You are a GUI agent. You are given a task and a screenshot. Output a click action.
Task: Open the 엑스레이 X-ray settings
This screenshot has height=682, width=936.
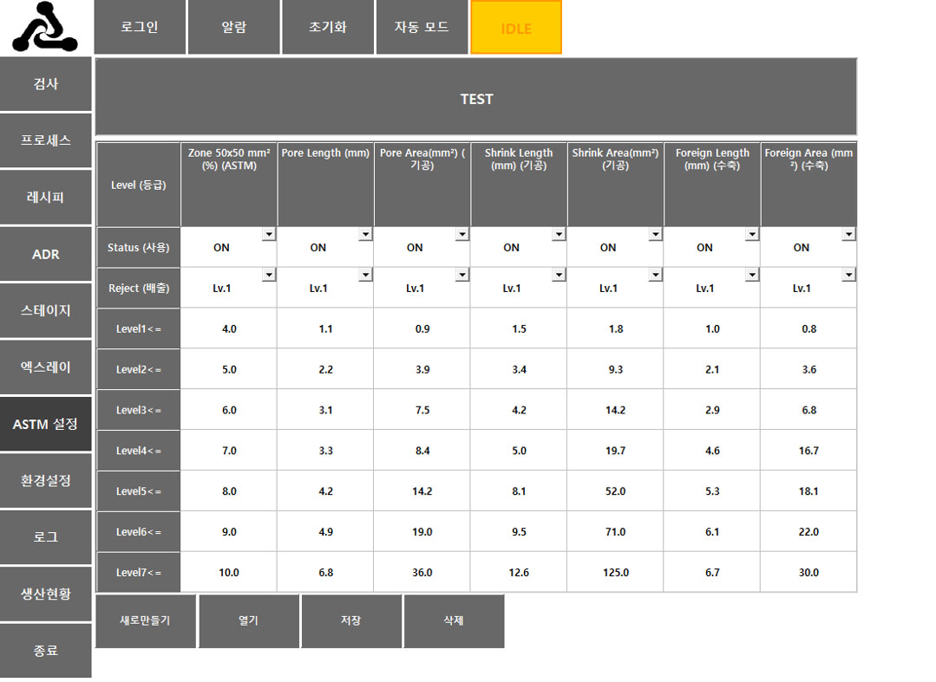(46, 367)
